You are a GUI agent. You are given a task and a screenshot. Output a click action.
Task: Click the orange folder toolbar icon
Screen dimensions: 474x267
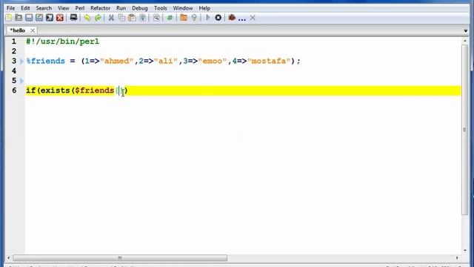(184, 18)
